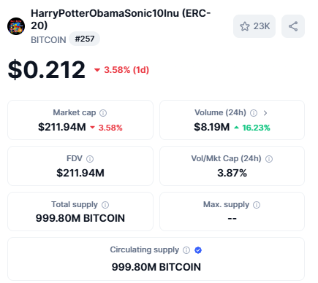318x283 pixels.
Task: Click Circulating supply info icon
Action: point(186,250)
